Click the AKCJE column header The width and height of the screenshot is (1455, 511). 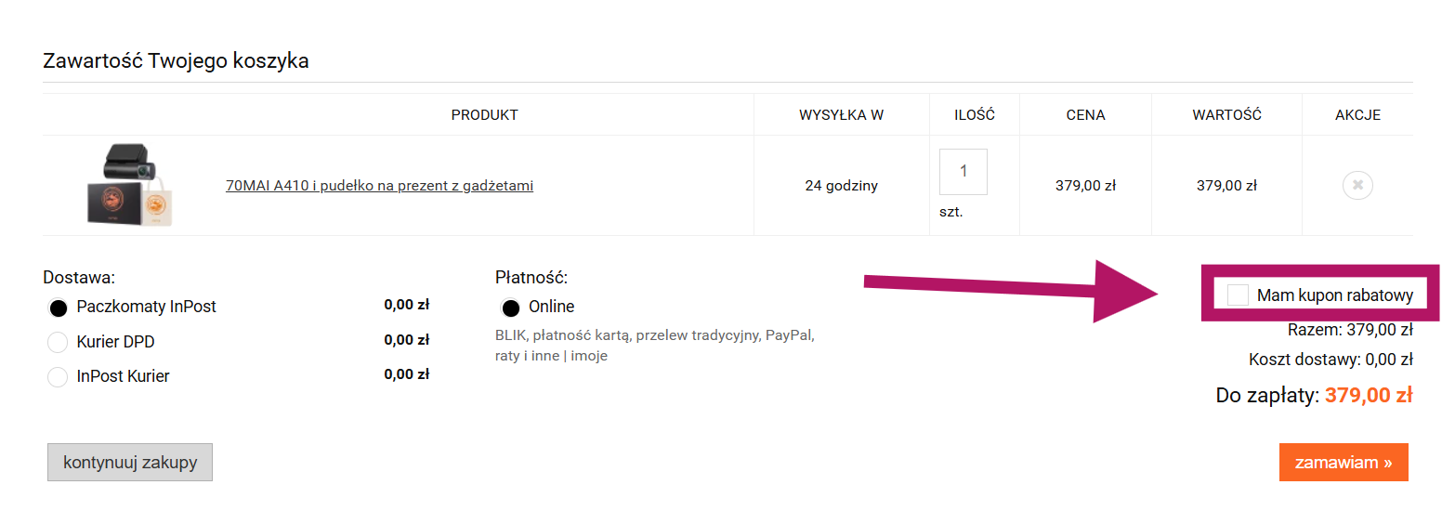tap(1357, 115)
